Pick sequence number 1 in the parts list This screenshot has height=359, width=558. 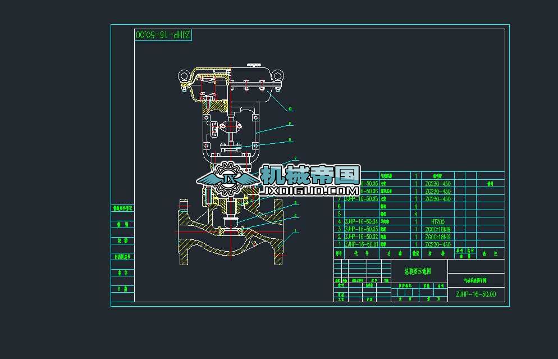[339, 244]
